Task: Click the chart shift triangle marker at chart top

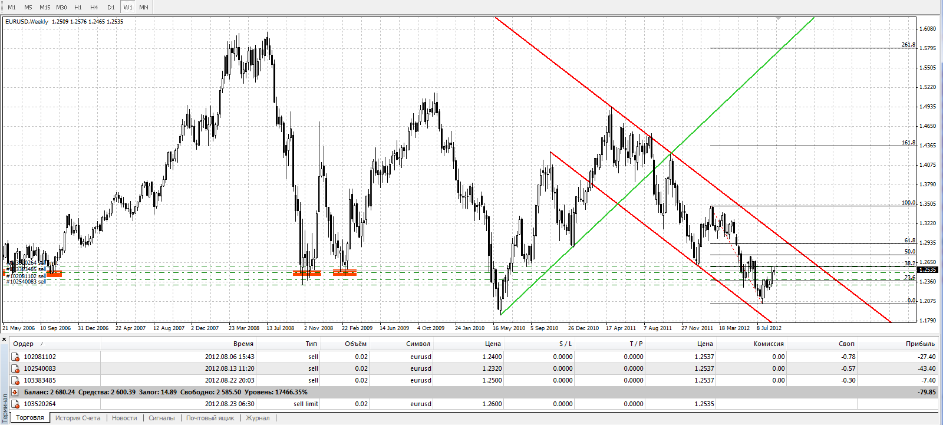Action: tap(778, 19)
